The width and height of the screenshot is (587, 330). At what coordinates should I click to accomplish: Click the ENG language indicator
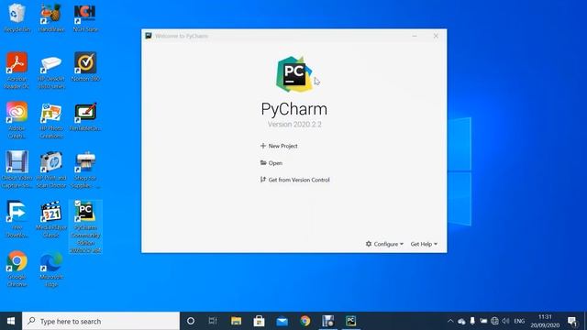519,321
